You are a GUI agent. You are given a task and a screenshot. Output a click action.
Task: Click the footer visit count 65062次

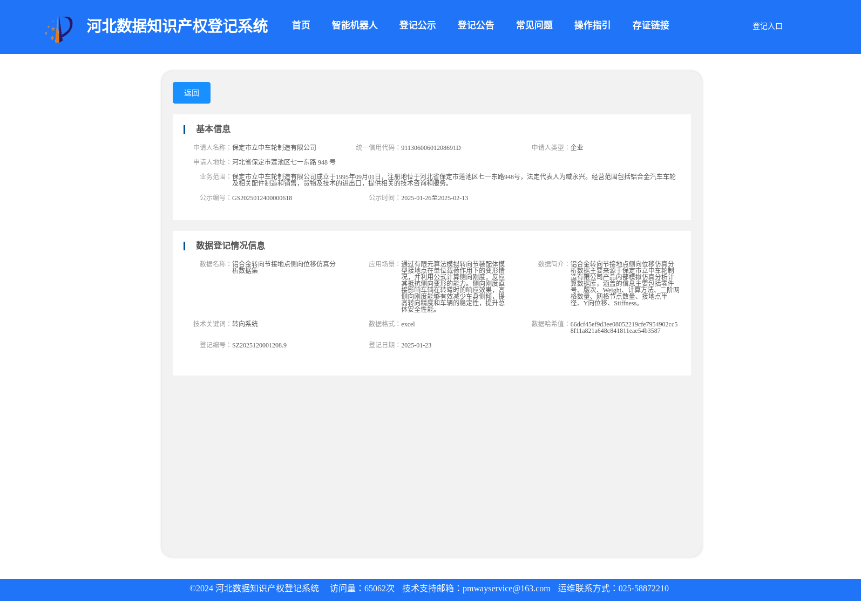pyautogui.click(x=379, y=589)
